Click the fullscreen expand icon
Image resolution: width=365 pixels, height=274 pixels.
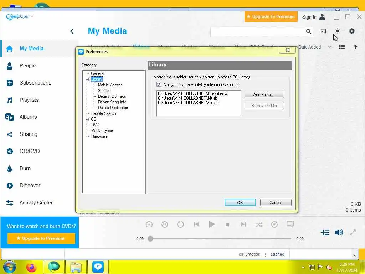coord(353,232)
